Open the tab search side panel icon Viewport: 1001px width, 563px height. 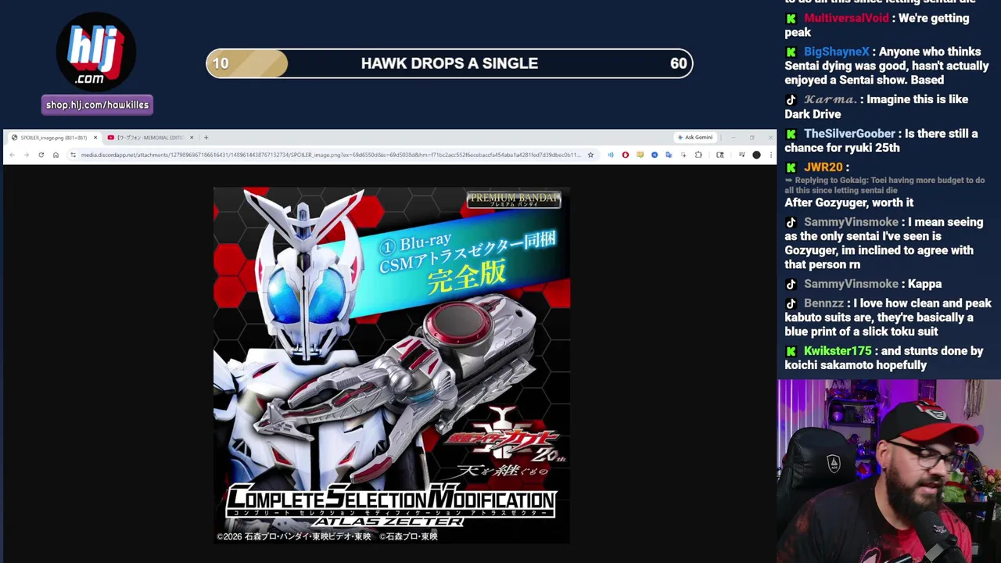click(x=720, y=155)
